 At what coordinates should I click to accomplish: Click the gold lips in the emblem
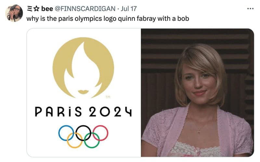pos(83,92)
